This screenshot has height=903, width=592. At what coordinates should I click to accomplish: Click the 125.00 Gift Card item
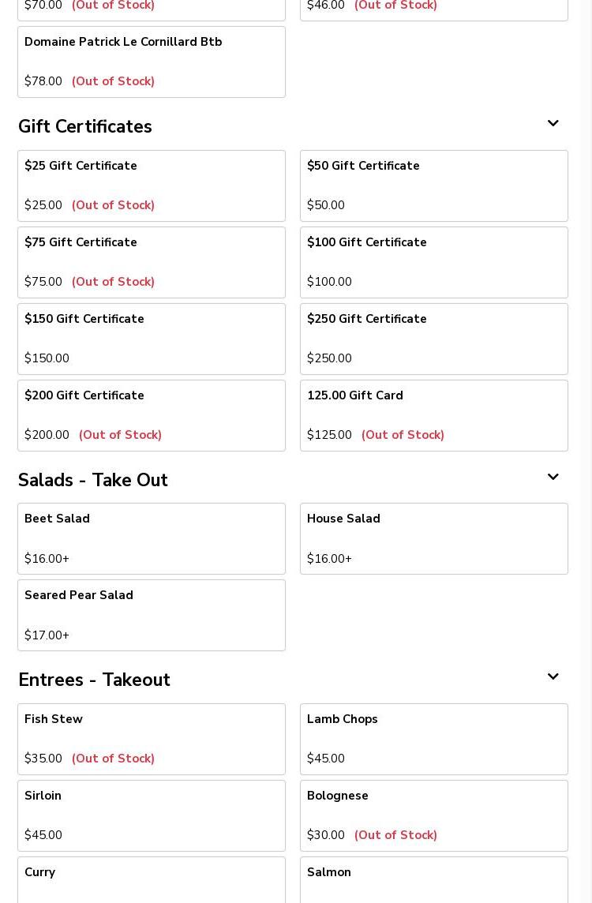[x=433, y=415]
